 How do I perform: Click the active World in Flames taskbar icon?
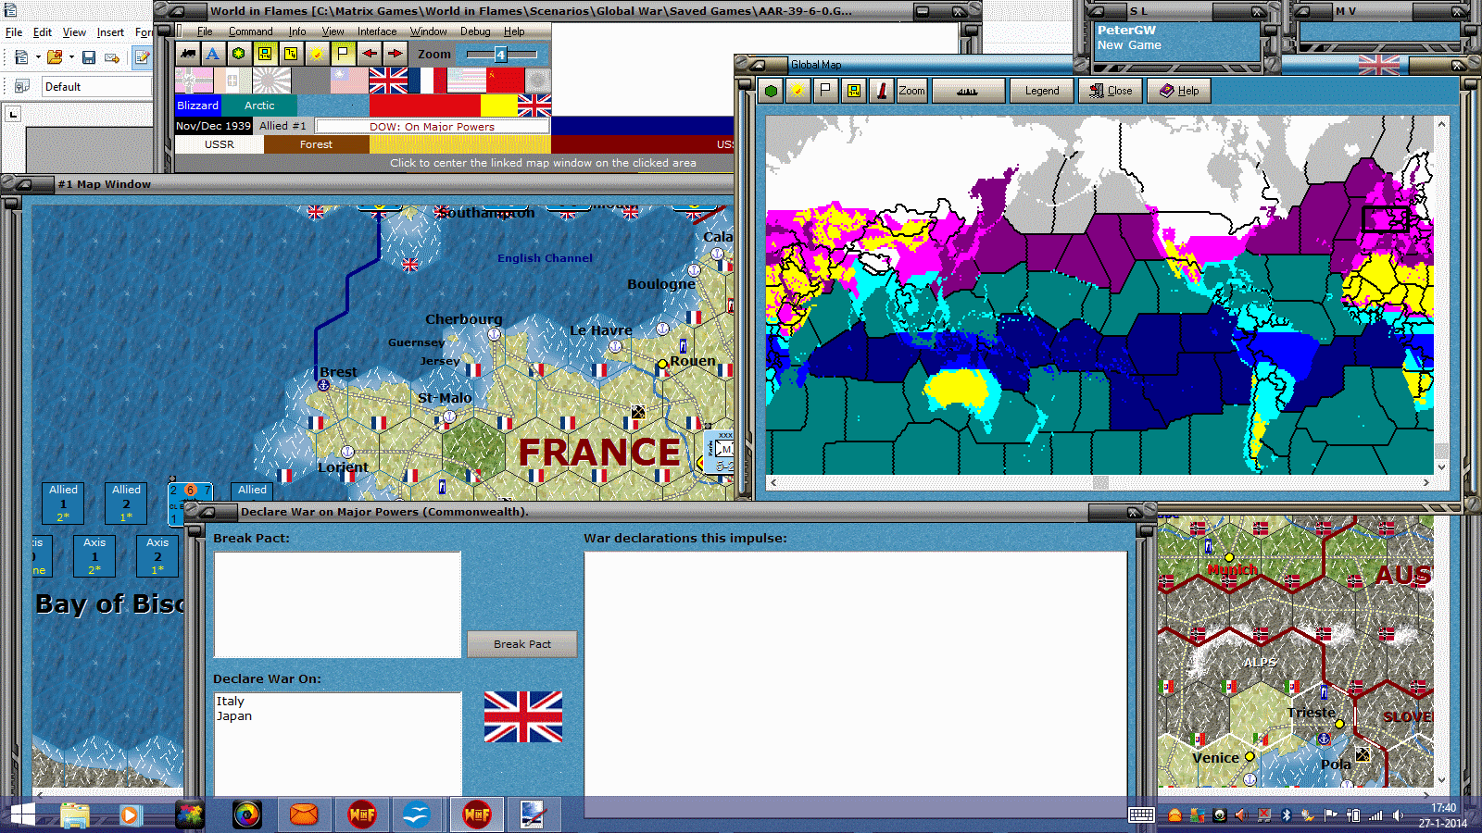pyautogui.click(x=477, y=814)
